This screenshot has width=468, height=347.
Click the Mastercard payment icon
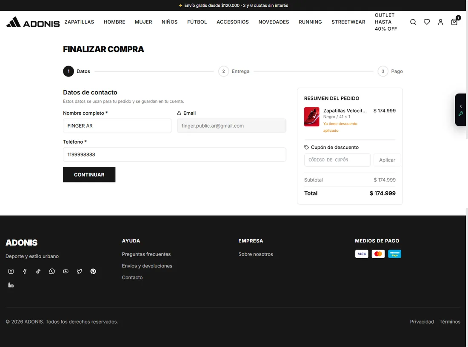(378, 254)
